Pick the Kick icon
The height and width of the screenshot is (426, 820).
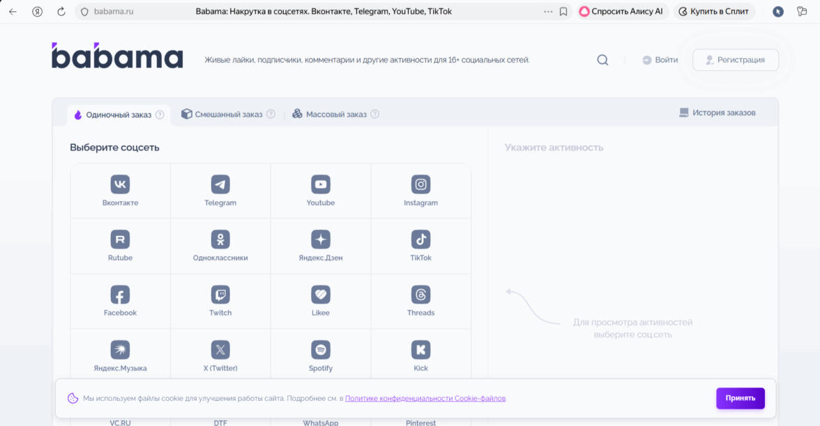click(x=420, y=349)
